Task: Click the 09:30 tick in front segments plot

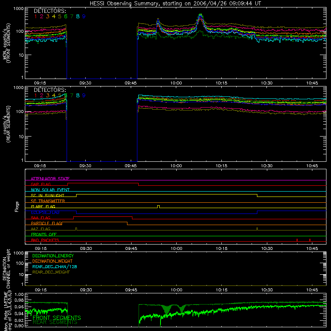Action: [85, 83]
